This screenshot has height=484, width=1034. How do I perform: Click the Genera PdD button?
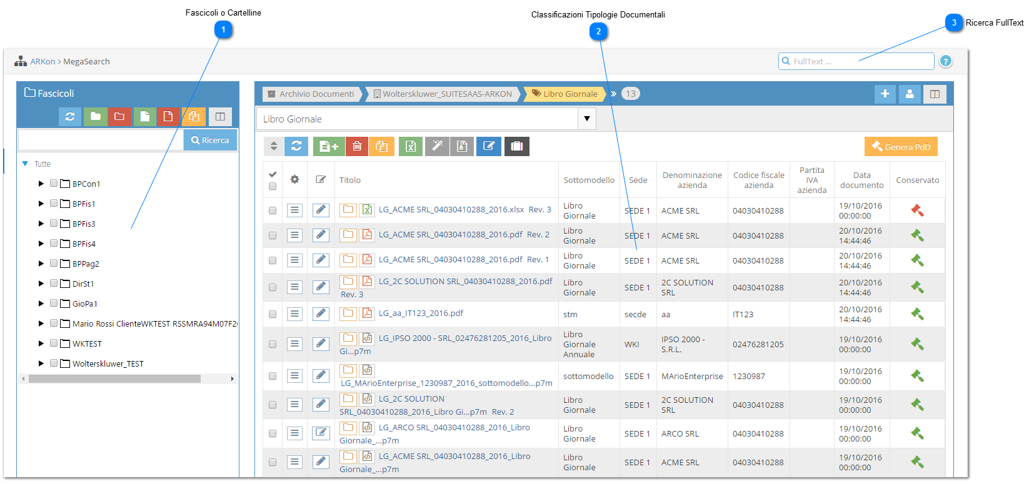tap(901, 147)
